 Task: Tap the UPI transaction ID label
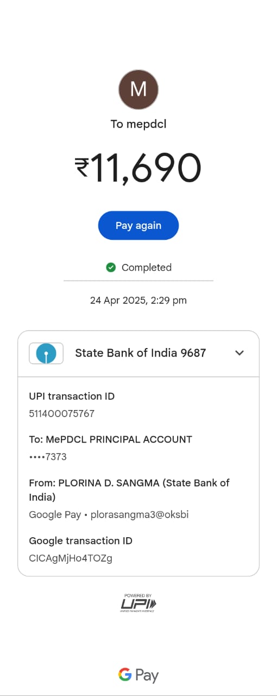tap(72, 396)
